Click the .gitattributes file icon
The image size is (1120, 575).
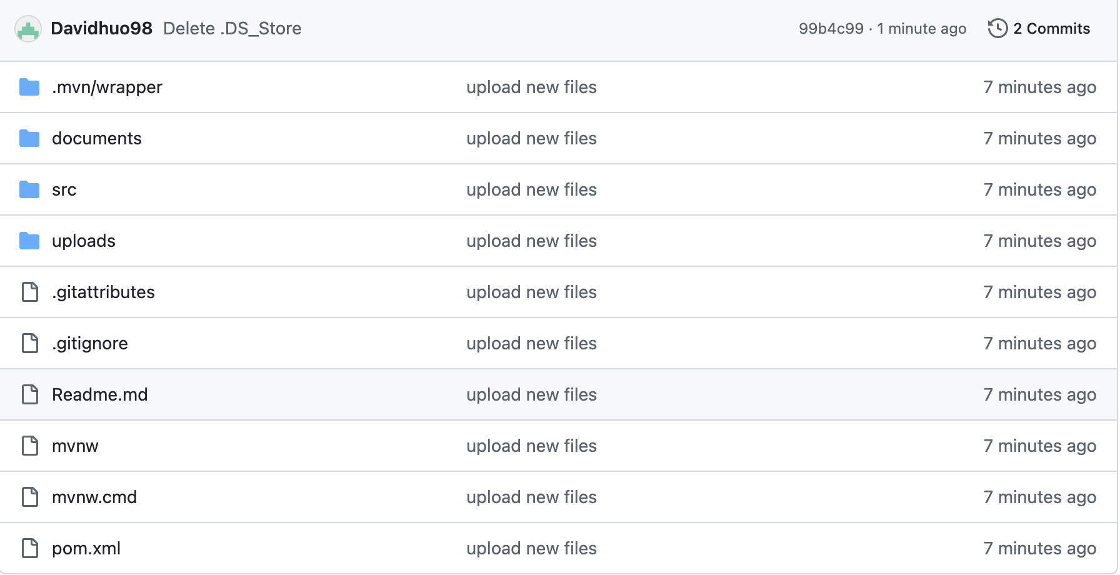tap(30, 292)
